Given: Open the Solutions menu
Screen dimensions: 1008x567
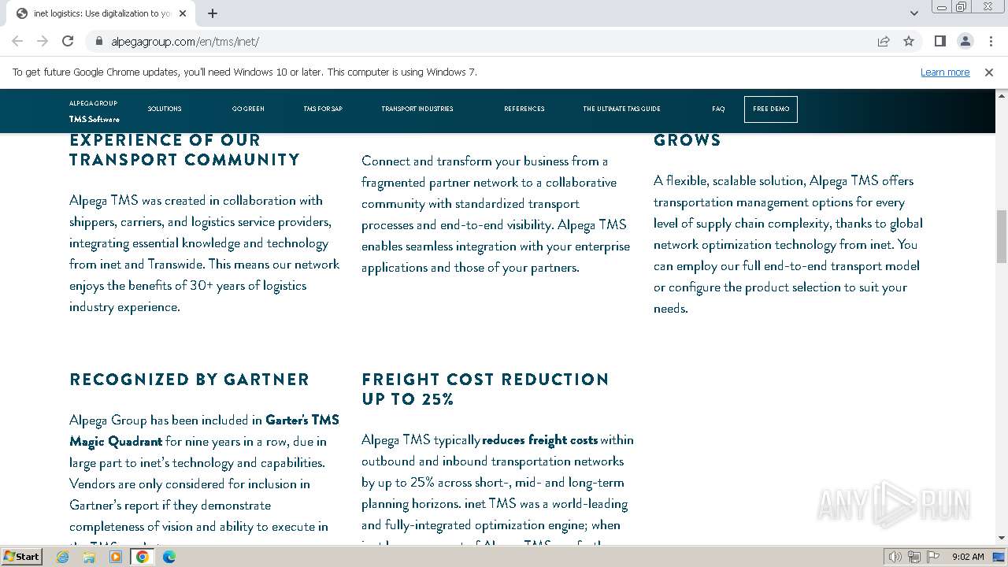Looking at the screenshot, I should 165,109.
